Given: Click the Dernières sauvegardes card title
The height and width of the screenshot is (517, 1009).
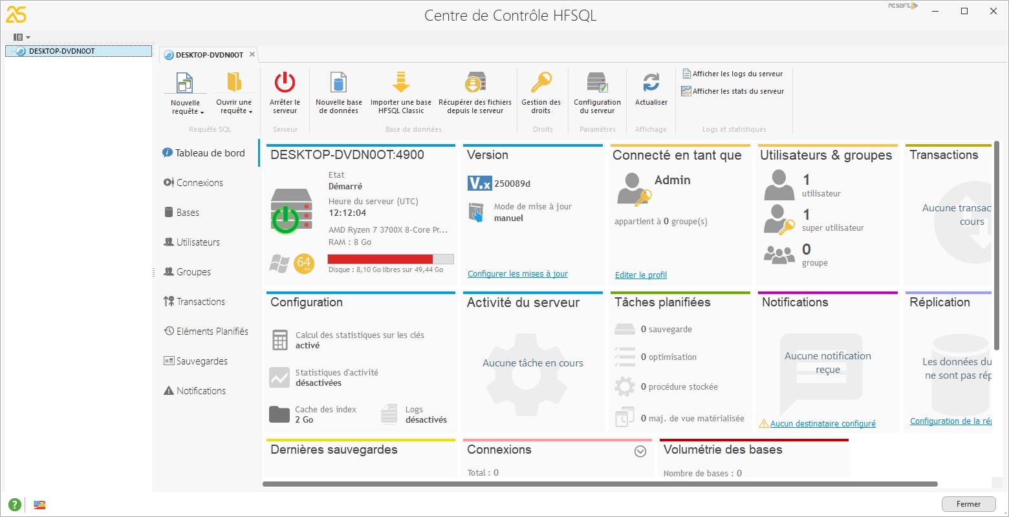Looking at the screenshot, I should pos(334,450).
